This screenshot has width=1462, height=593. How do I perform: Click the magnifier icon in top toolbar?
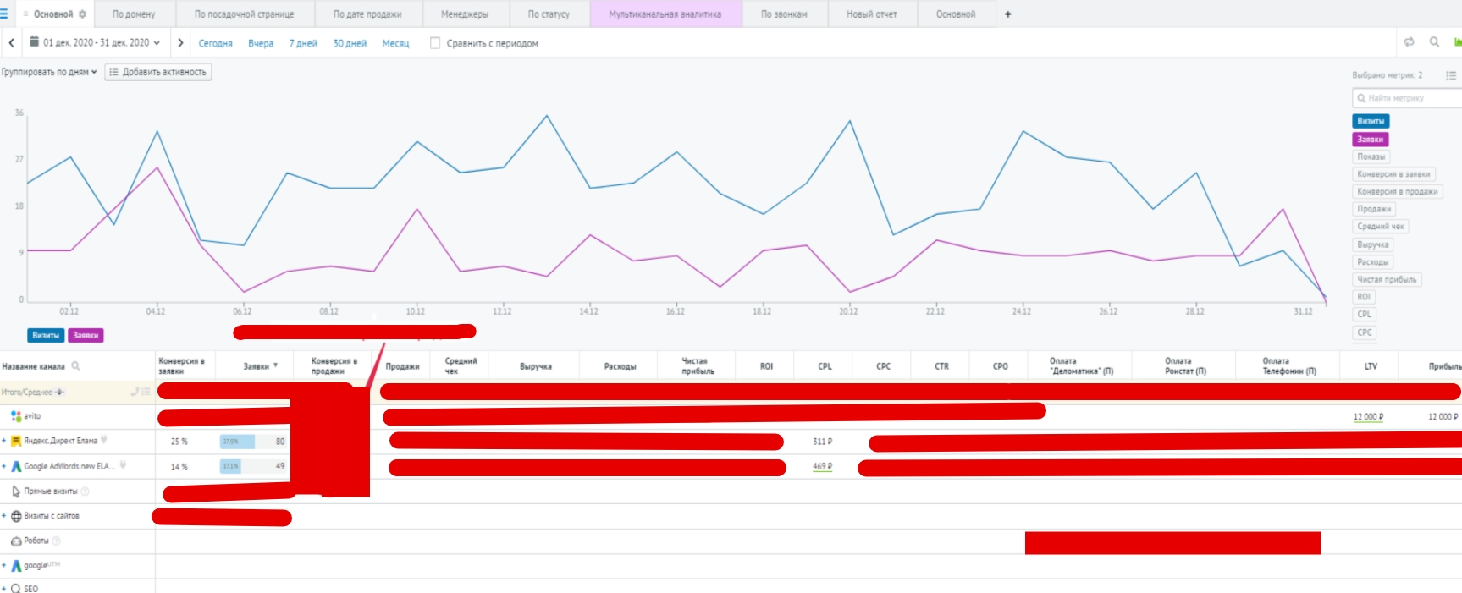pyautogui.click(x=1434, y=42)
